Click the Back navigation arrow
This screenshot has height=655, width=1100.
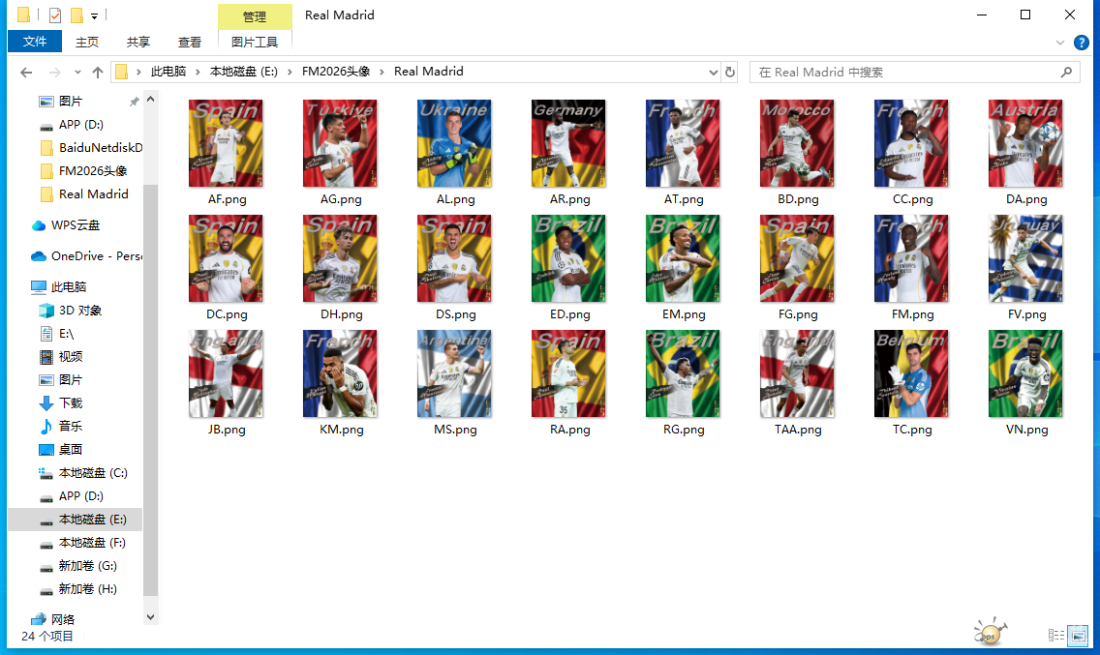[26, 73]
